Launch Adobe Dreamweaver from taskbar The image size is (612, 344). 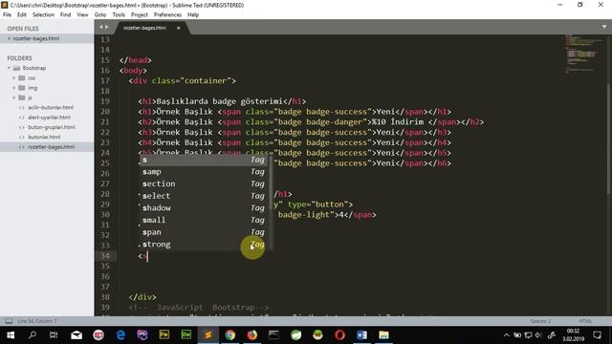click(x=186, y=335)
